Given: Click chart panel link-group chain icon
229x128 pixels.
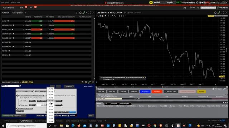Looking at the screenshot, I should click(x=219, y=13).
